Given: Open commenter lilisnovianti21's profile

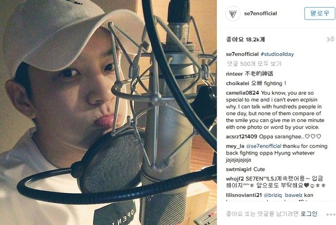Looking at the screenshot, I should 244,195.
